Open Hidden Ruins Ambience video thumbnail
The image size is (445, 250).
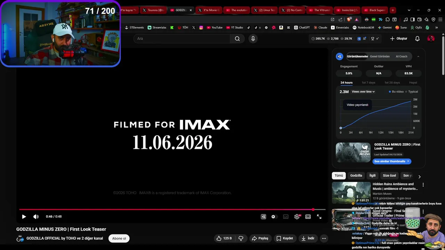click(x=351, y=193)
